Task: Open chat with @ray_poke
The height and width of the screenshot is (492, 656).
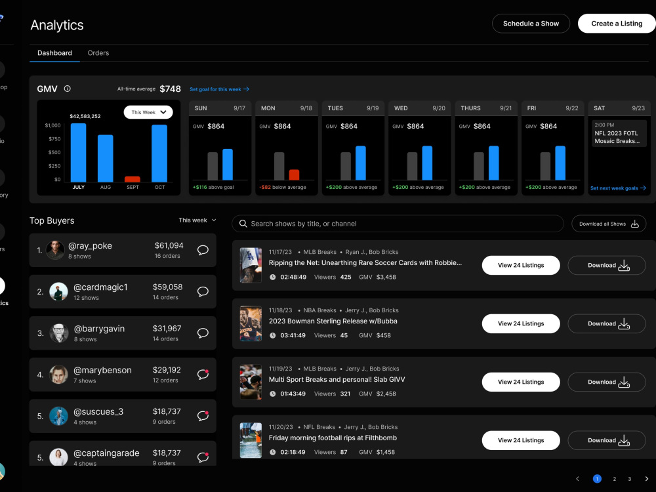Action: [x=203, y=250]
